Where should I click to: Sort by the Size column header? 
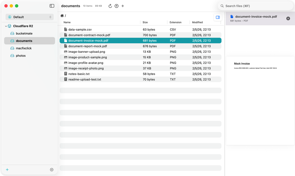click(145, 22)
